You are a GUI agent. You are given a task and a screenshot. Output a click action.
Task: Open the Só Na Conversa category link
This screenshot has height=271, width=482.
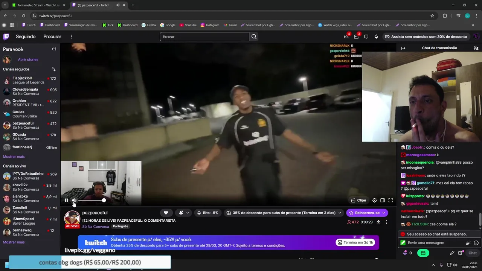tap(96, 227)
